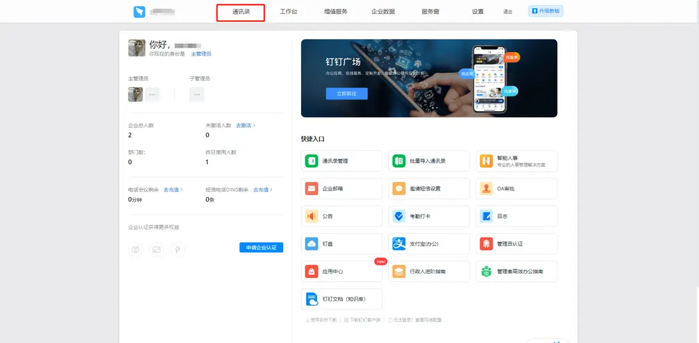
Task: Click the first certification benefit icon
Action: [x=136, y=250]
